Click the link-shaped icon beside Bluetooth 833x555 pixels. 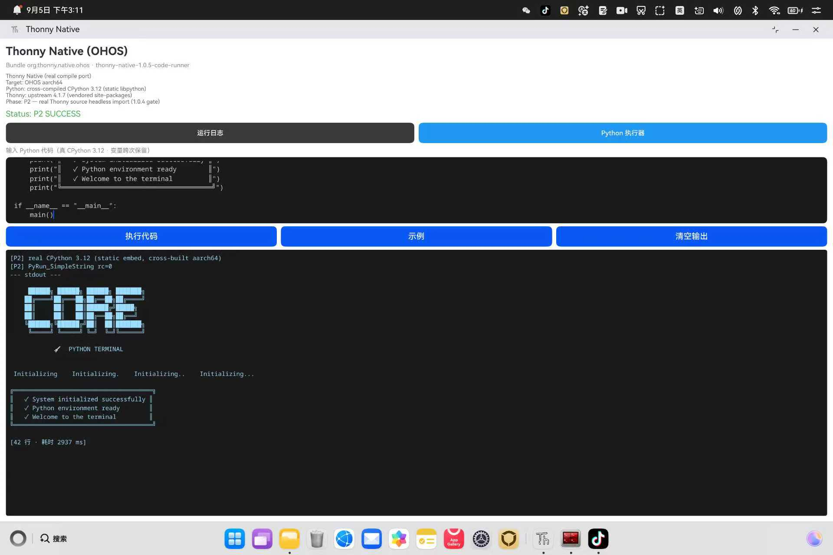point(738,10)
